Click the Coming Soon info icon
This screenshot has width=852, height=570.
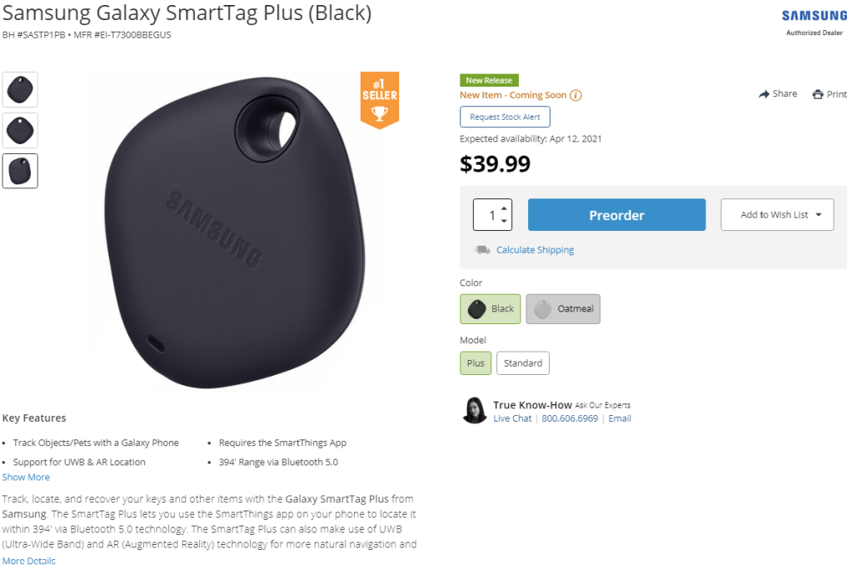pyautogui.click(x=575, y=95)
